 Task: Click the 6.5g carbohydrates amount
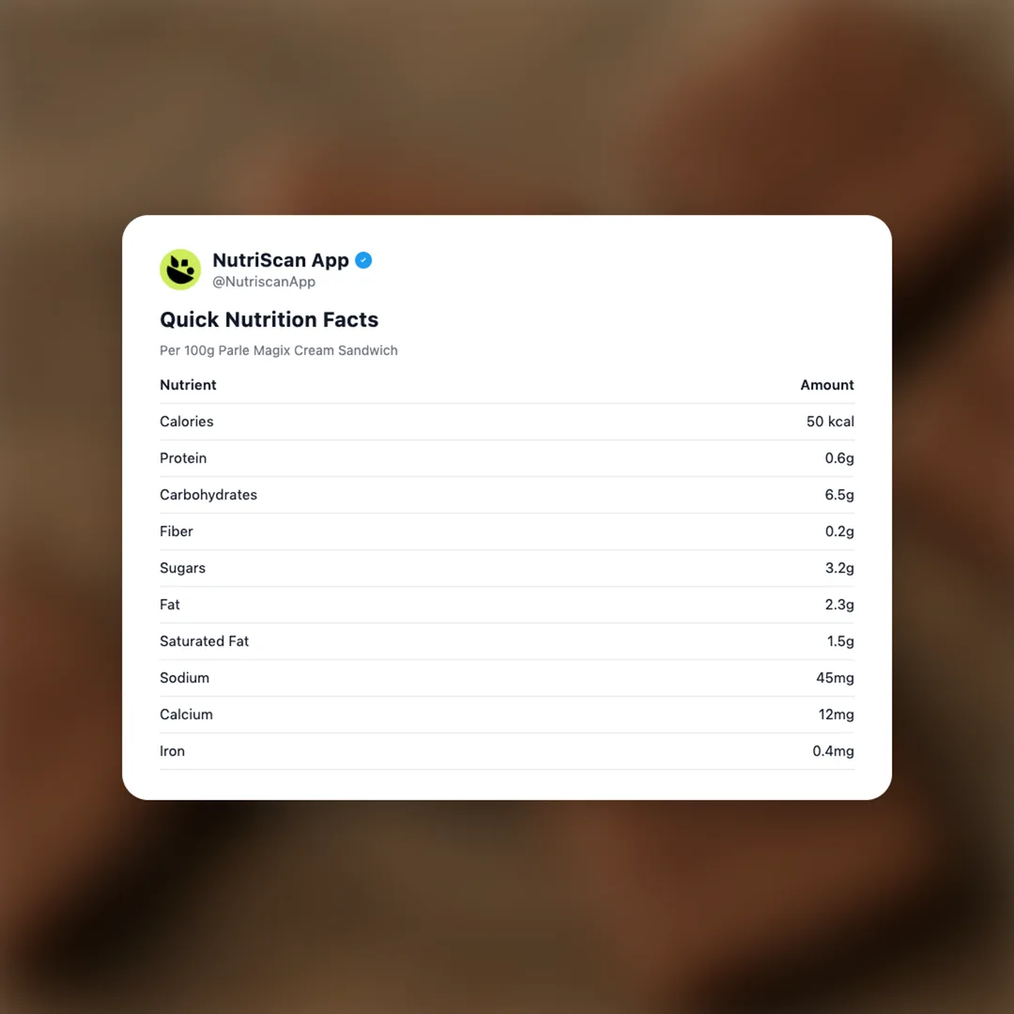point(839,495)
